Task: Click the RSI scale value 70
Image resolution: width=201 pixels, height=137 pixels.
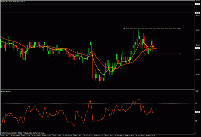Action: click(x=196, y=103)
